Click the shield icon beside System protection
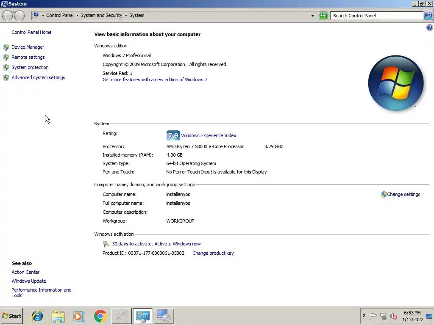 point(6,68)
